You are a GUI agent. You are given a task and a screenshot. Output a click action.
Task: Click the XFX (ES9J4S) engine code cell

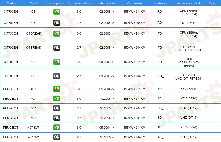[x=189, y=62]
